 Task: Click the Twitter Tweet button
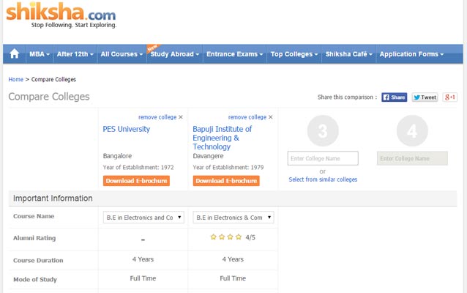click(425, 97)
